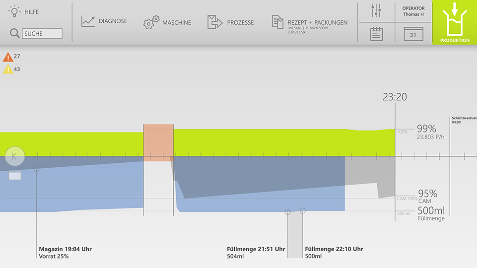Image resolution: width=477 pixels, height=268 pixels.
Task: Click the magnifying glass search icon
Action: (14, 33)
